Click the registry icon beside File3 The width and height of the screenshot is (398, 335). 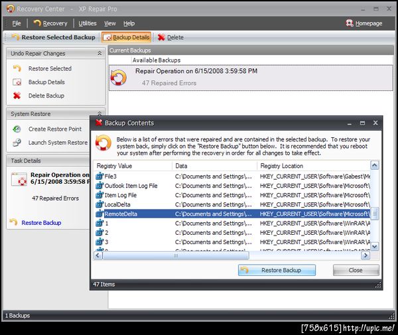(x=99, y=176)
